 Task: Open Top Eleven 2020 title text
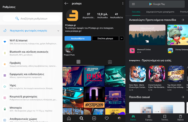[x=176, y=86]
